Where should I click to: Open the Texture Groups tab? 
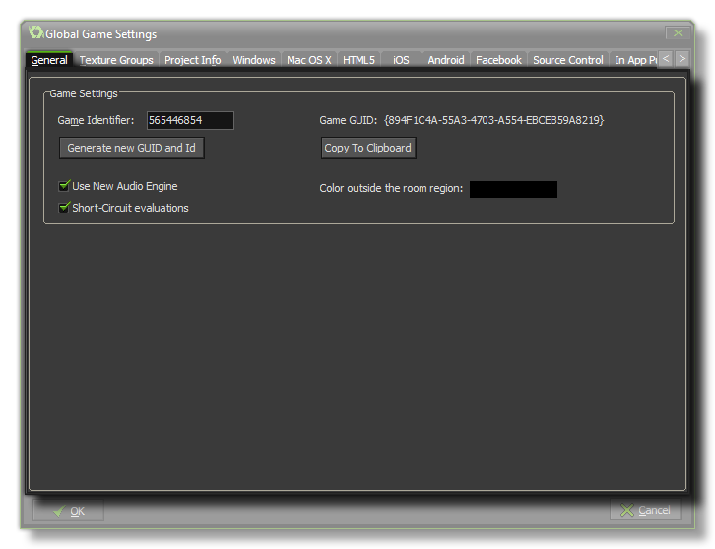[x=116, y=60]
